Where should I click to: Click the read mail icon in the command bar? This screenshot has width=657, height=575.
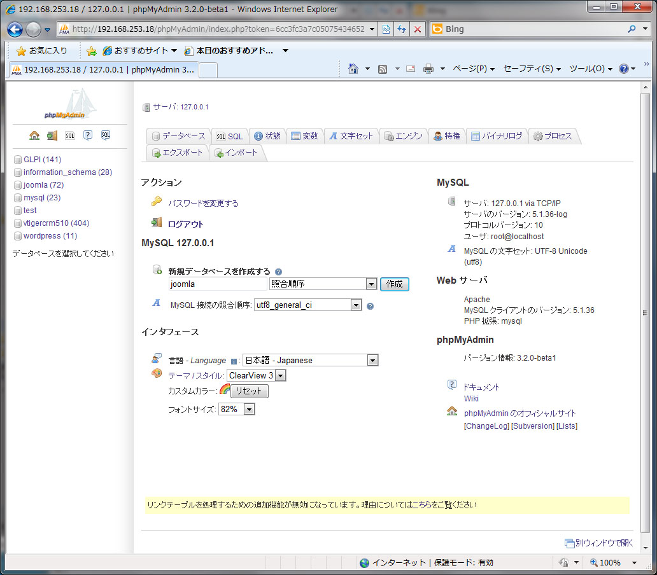[411, 69]
